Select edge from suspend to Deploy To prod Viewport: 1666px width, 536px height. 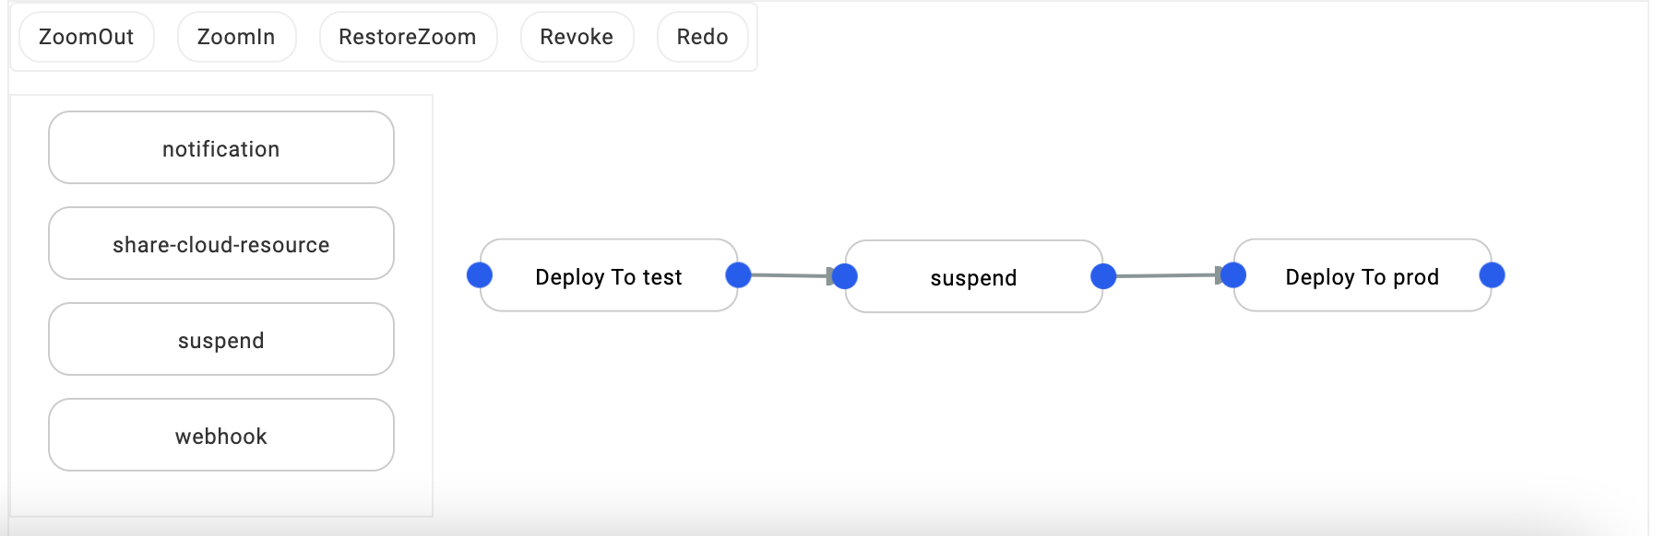point(1165,275)
